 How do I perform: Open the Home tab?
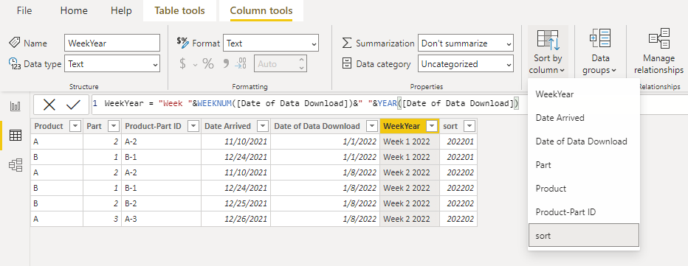(74, 10)
